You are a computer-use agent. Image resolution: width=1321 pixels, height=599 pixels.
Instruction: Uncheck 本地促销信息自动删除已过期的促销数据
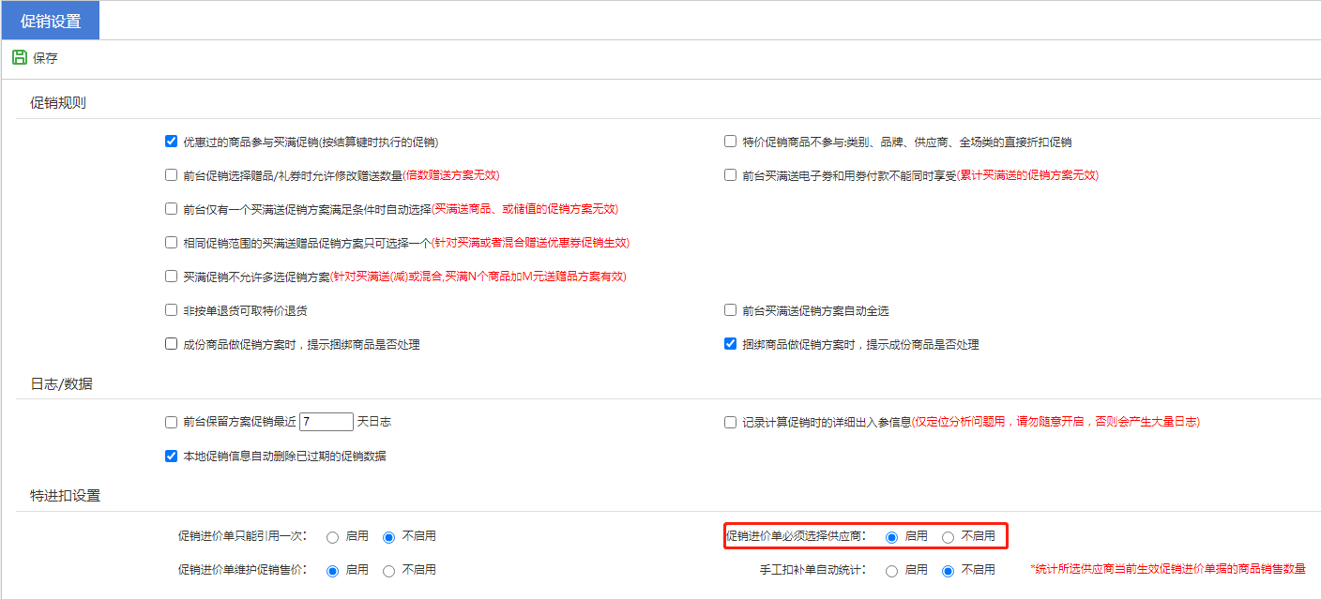(171, 457)
